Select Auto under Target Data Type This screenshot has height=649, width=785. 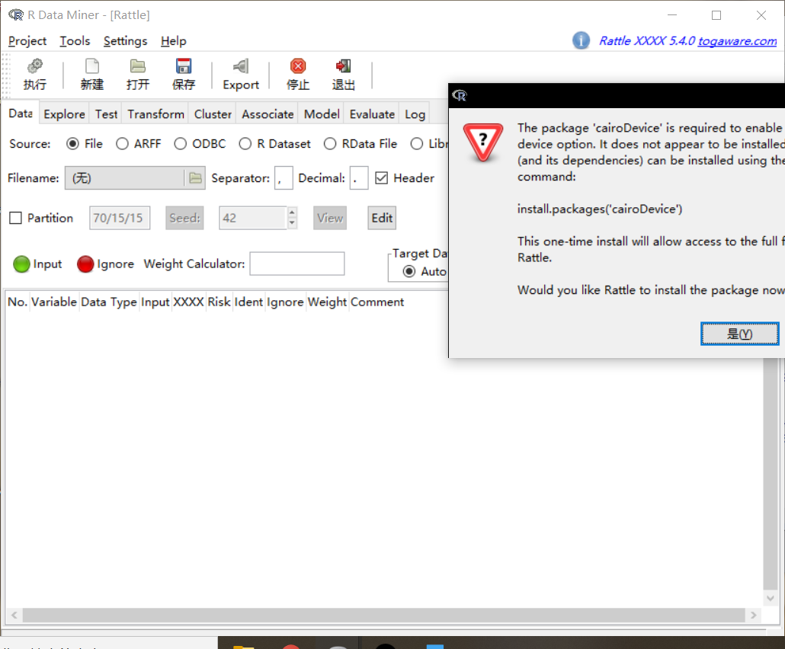pos(409,272)
